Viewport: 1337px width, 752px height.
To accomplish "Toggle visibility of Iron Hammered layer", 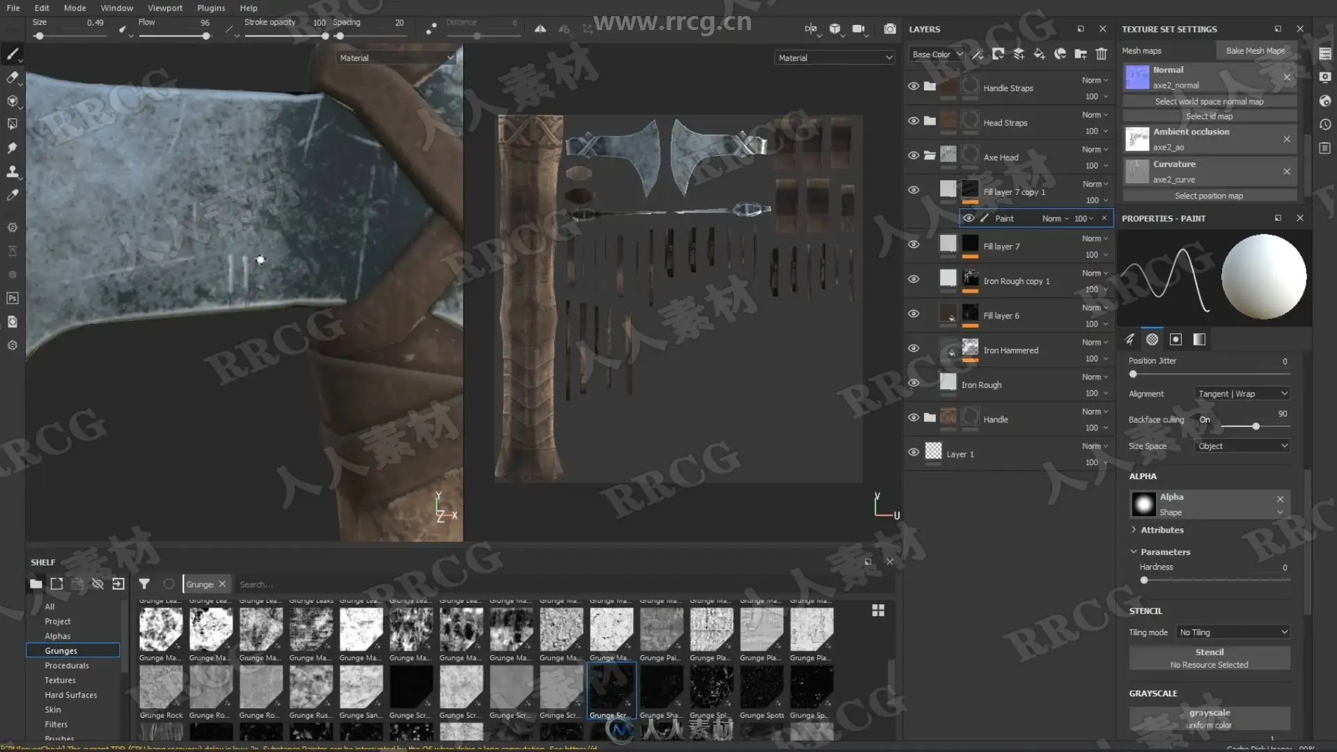I will click(x=914, y=348).
